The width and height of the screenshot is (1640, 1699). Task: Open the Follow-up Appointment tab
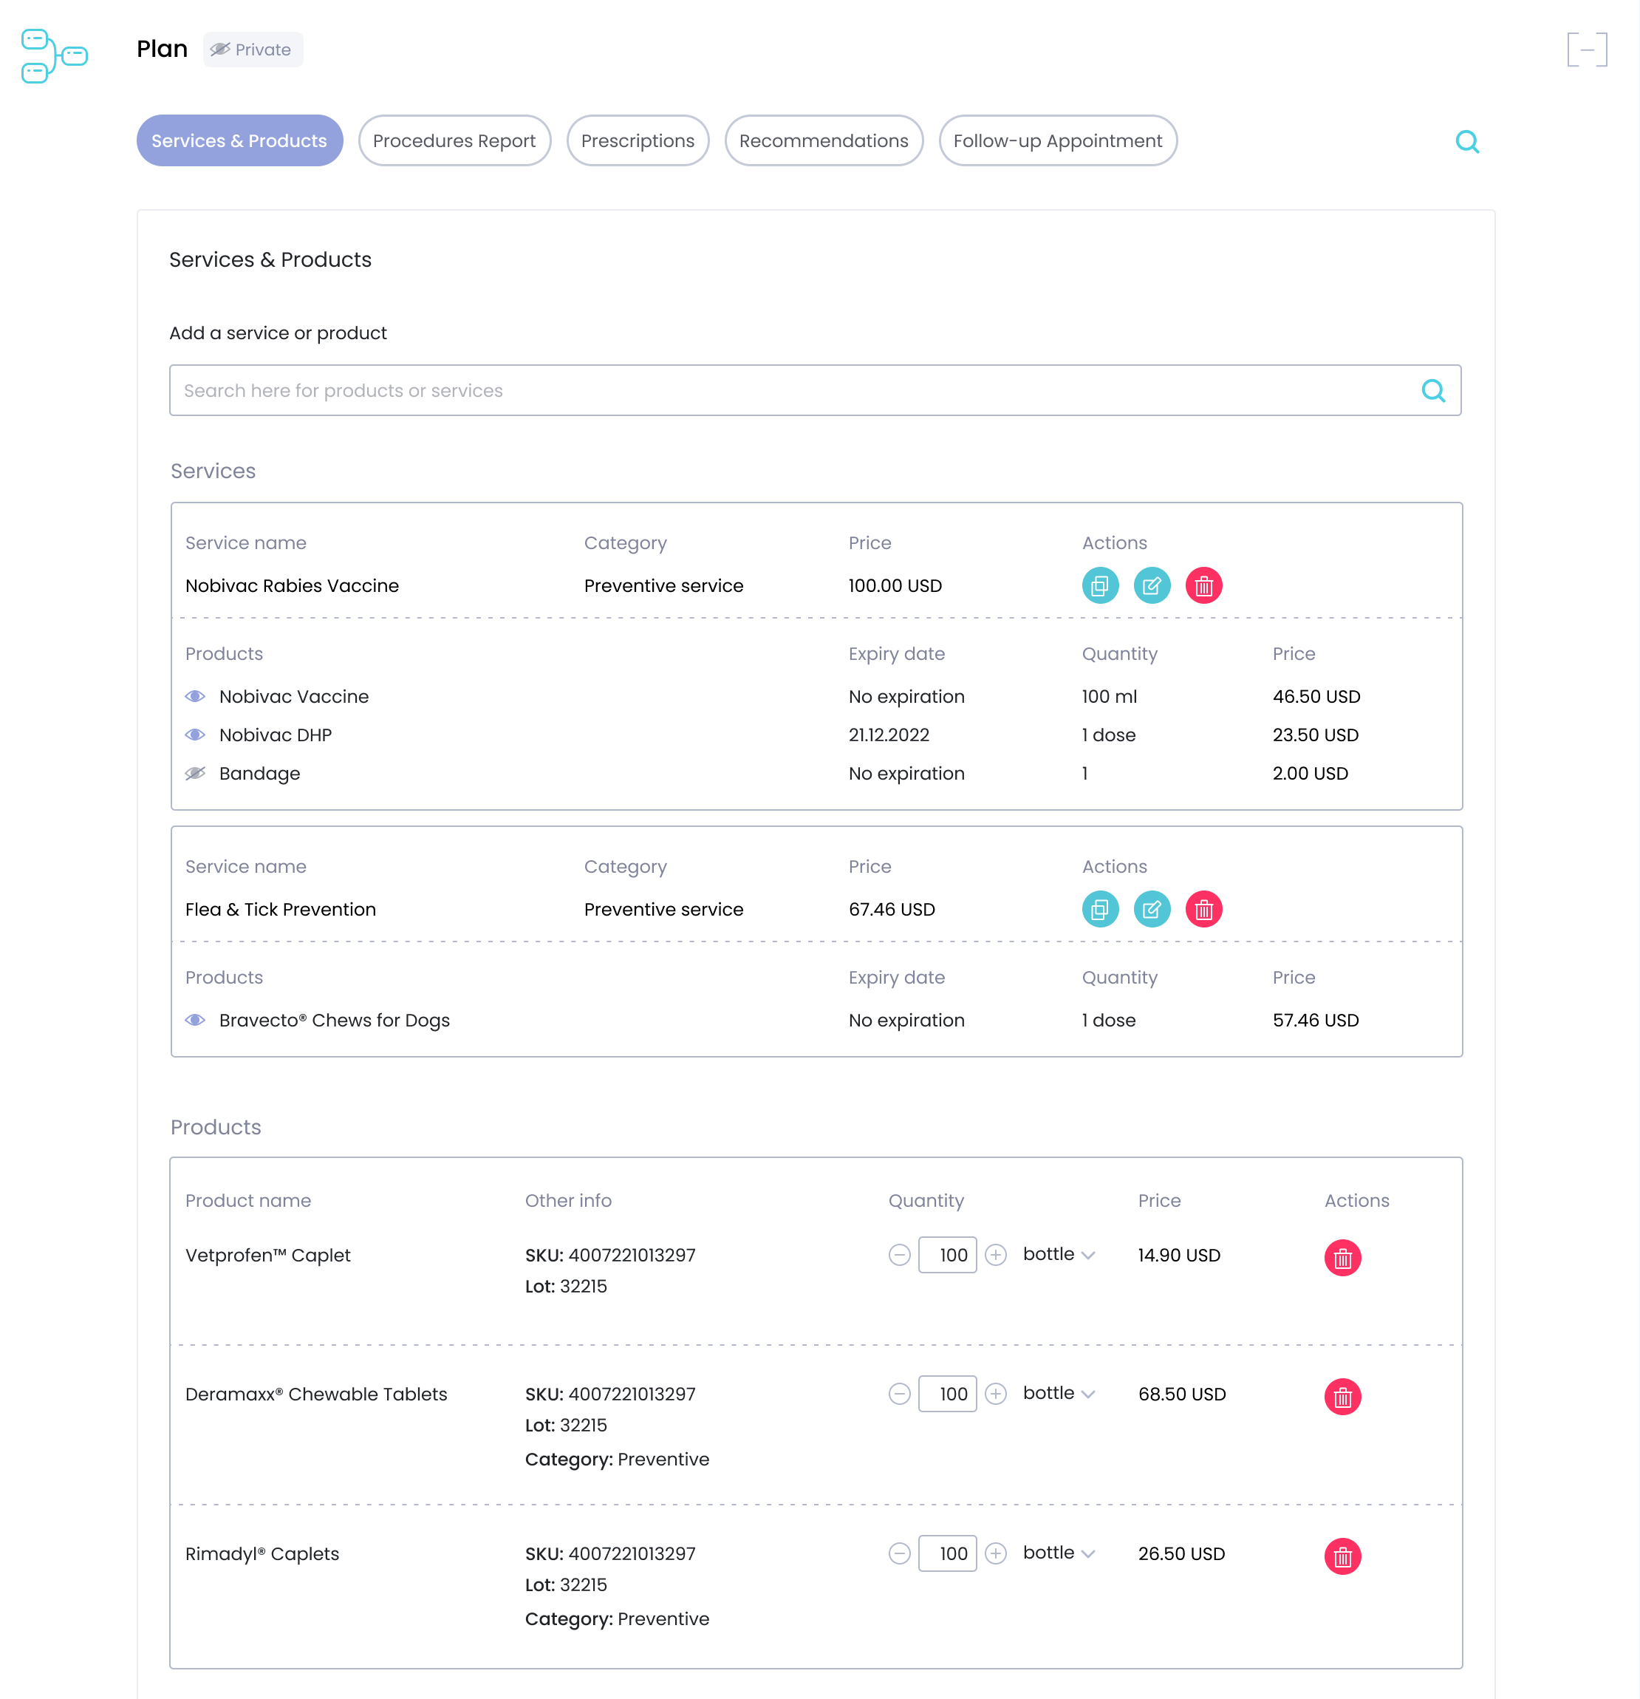click(x=1057, y=140)
